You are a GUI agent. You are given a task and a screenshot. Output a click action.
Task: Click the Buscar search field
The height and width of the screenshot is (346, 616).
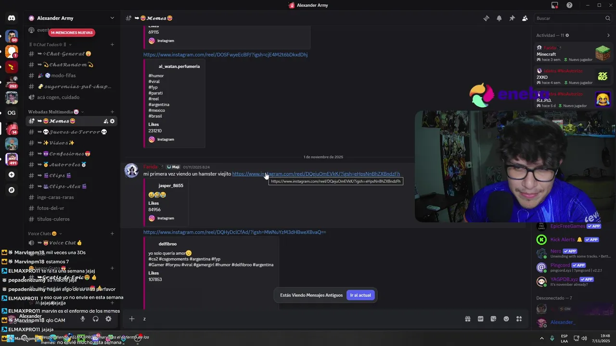tap(573, 18)
